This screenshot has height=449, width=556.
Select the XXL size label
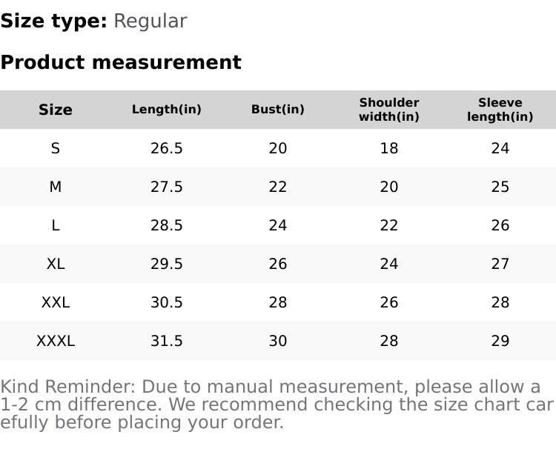56,302
